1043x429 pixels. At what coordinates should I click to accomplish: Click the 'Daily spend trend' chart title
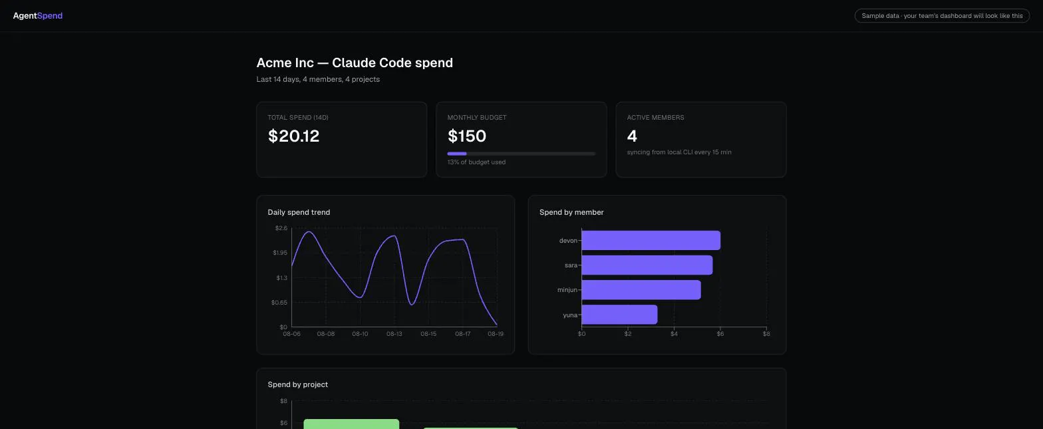pos(299,212)
